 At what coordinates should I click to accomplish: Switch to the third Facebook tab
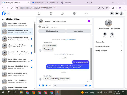click(x=74, y=3)
